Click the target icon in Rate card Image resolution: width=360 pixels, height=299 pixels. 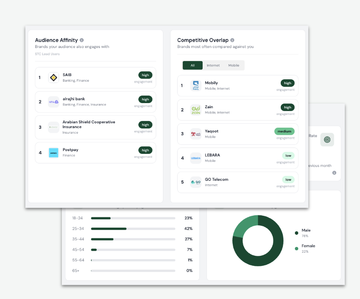point(327,140)
